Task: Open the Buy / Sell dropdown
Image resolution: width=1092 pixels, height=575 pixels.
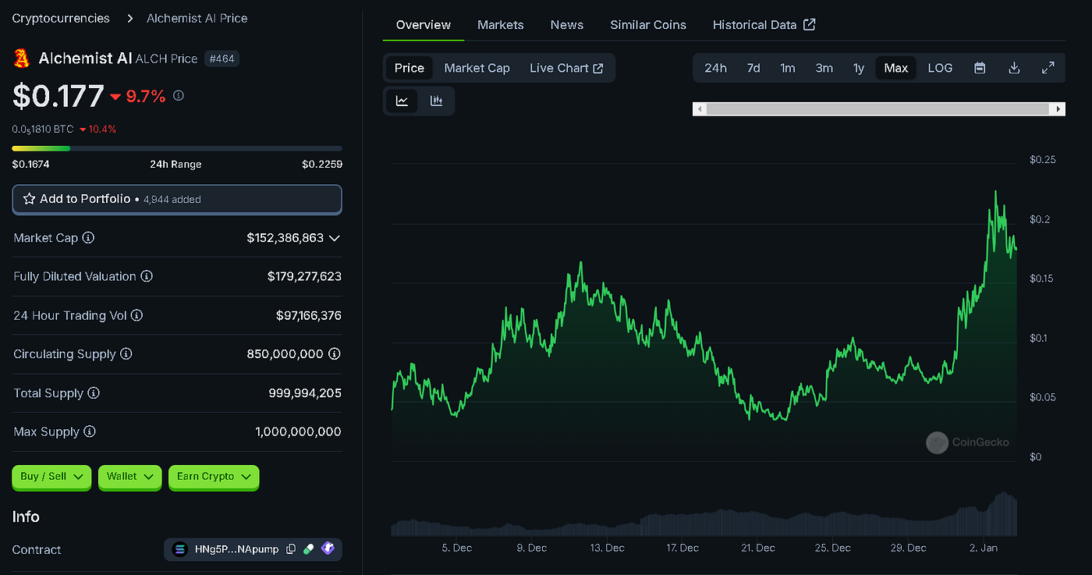Action: (51, 477)
